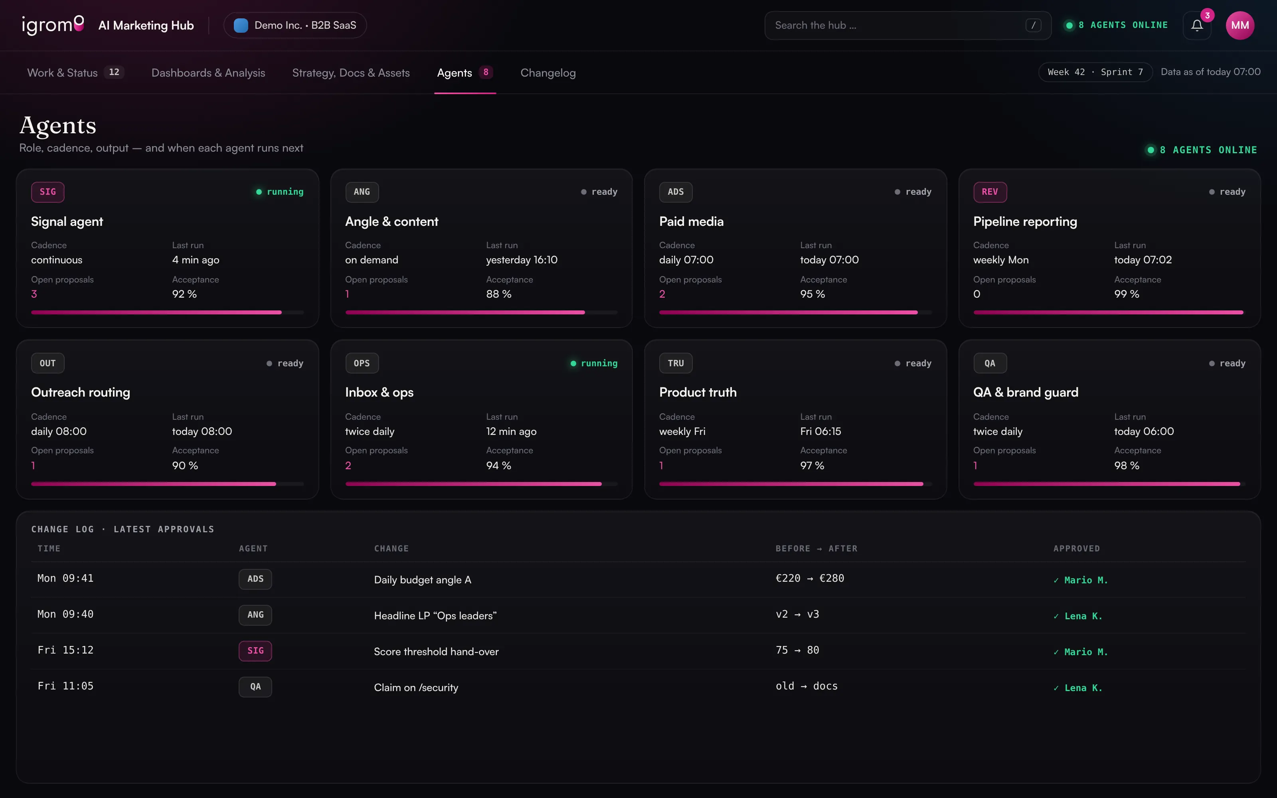Click the QA badge in the Fri 11:05 log row
This screenshot has height=798, width=1277.
(255, 687)
